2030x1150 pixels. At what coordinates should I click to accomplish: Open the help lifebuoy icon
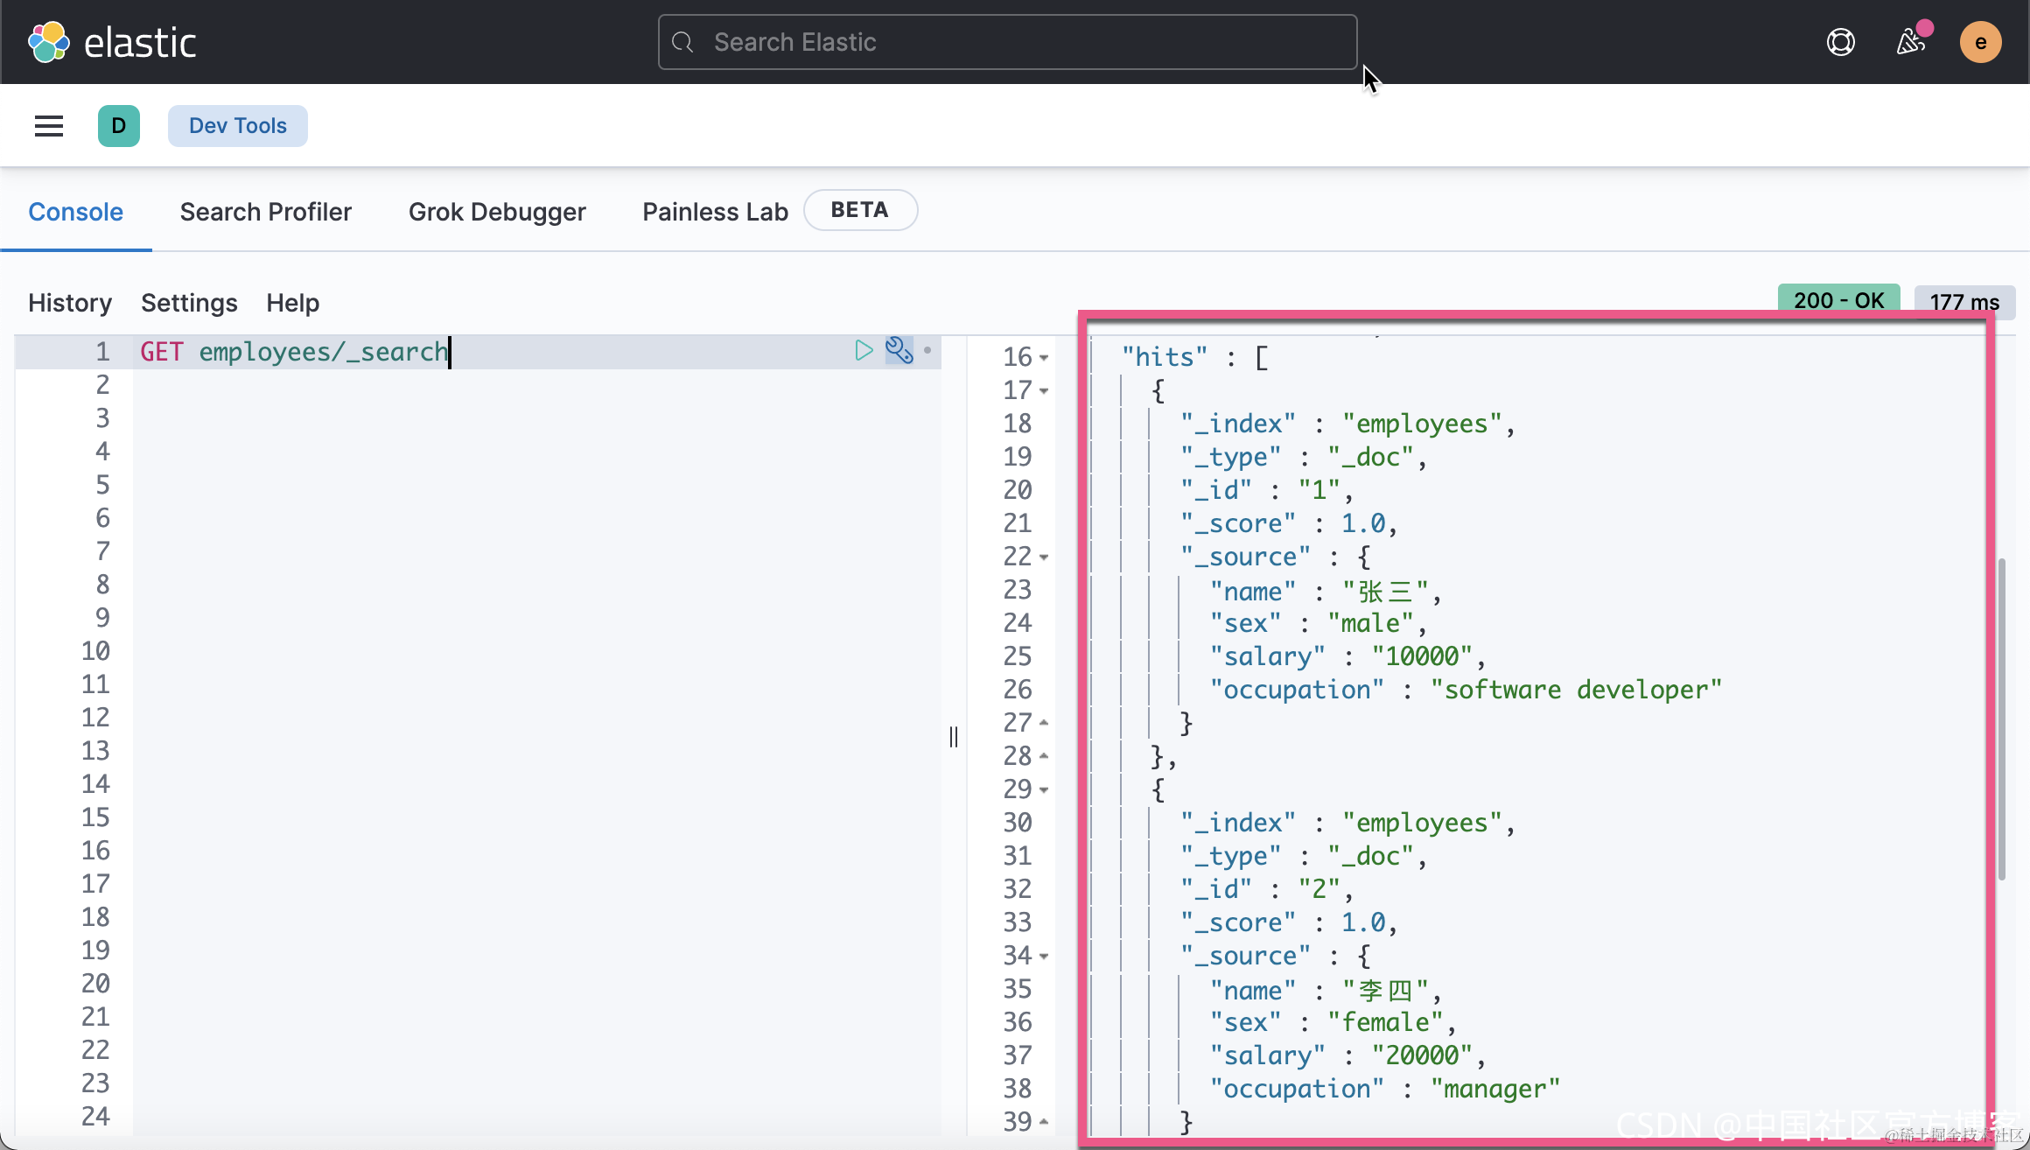(x=1841, y=42)
